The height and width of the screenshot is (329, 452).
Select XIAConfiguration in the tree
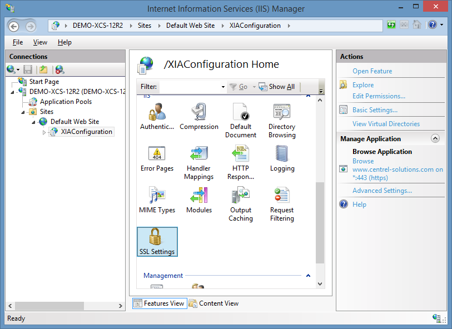pos(87,132)
